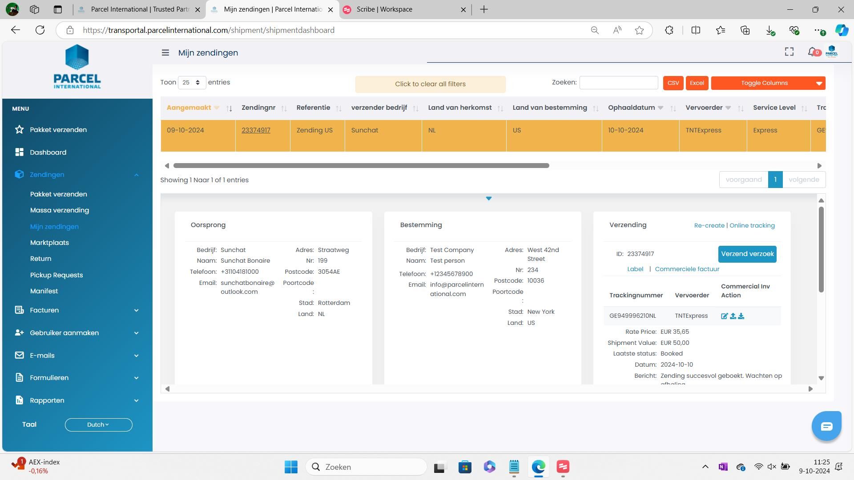Toggle the sidebar hamburger menu
The image size is (854, 480).
pos(165,53)
